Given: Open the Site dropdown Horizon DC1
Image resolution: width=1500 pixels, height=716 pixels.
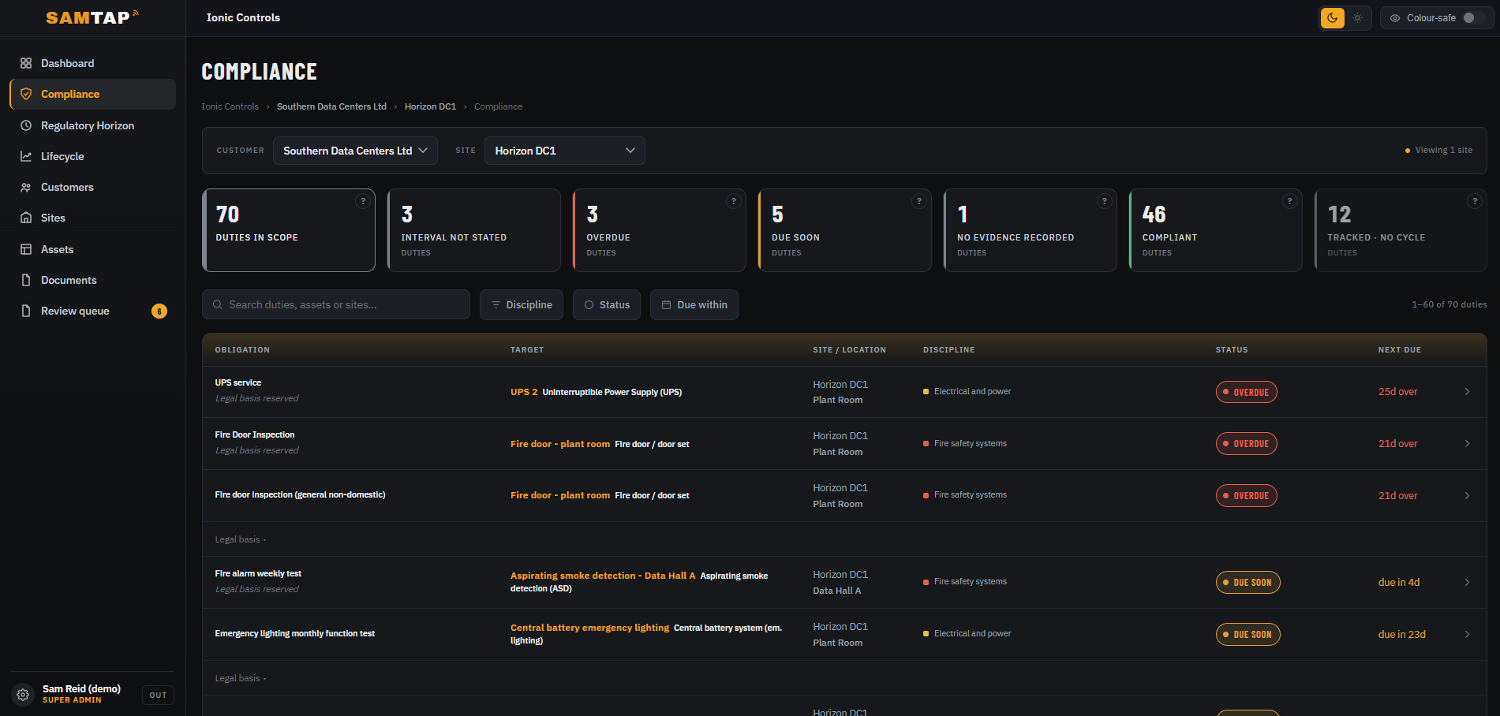Looking at the screenshot, I should (564, 151).
